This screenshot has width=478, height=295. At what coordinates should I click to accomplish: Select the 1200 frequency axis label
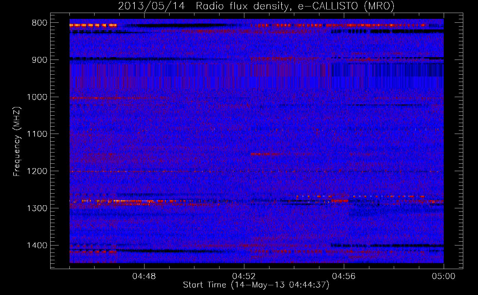tap(37, 171)
